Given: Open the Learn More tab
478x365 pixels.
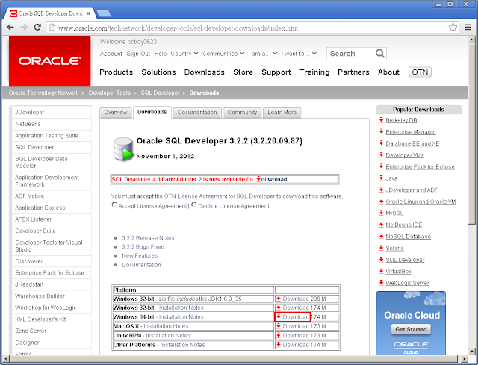Looking at the screenshot, I should point(282,113).
